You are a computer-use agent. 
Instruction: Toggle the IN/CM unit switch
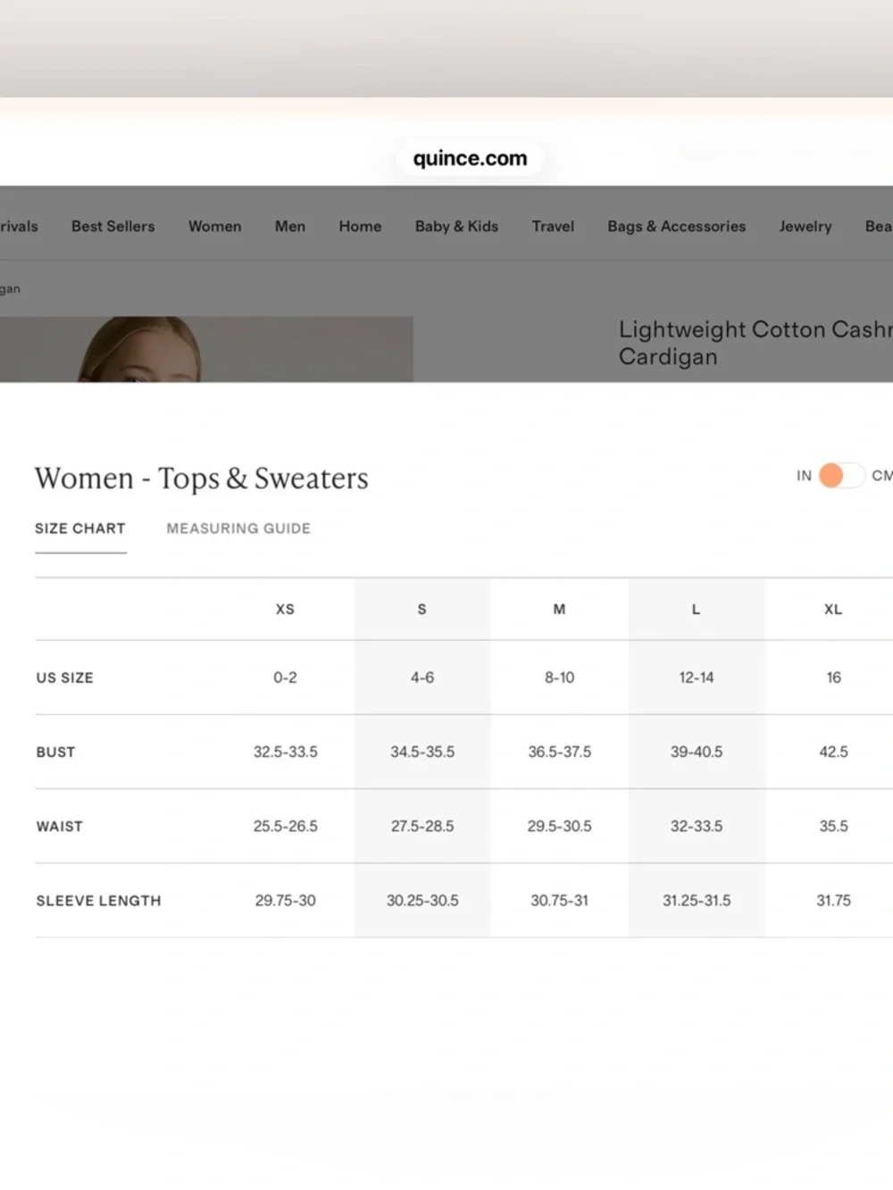click(x=841, y=476)
